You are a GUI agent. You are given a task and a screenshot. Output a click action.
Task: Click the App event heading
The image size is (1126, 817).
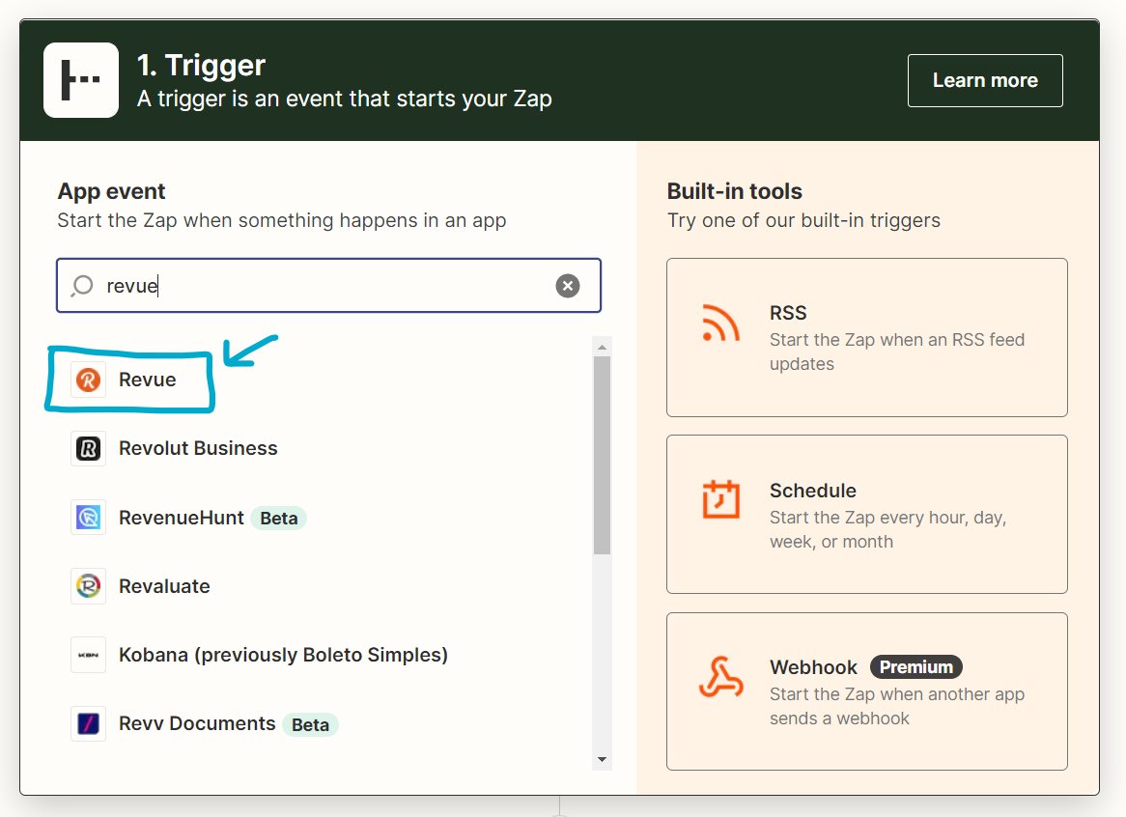[111, 191]
